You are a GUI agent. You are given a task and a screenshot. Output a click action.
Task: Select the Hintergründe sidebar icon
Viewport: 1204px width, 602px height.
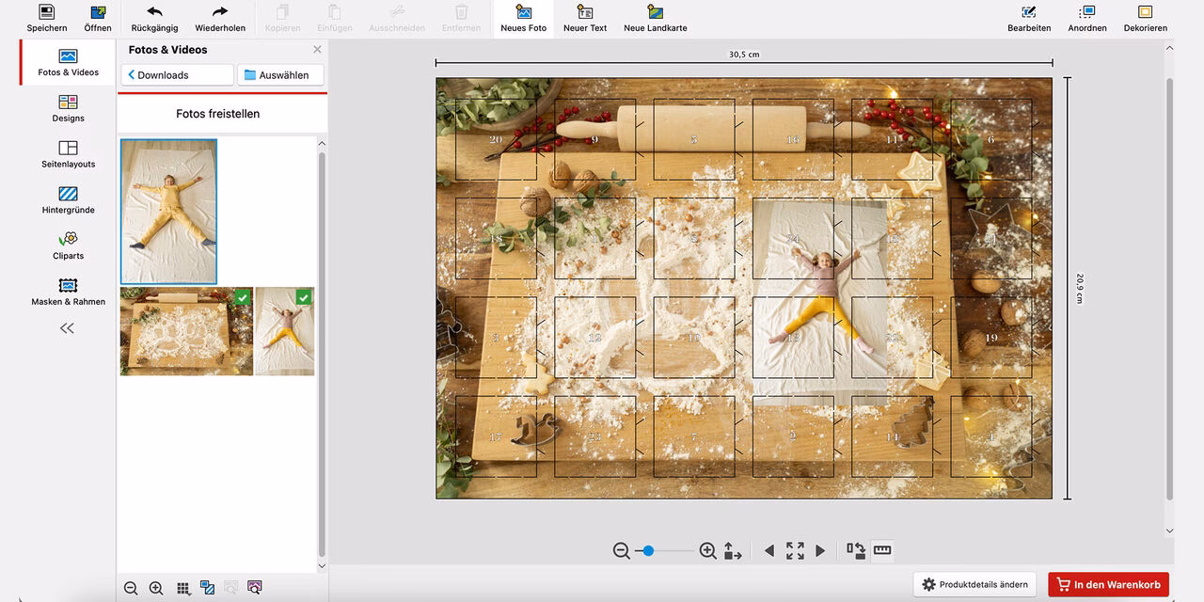pos(68,193)
